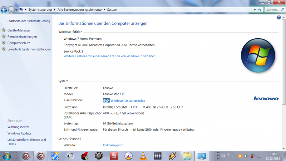
Task: Select the Alle Systemsteuerungselemente breadcrumb
Action: point(79,10)
